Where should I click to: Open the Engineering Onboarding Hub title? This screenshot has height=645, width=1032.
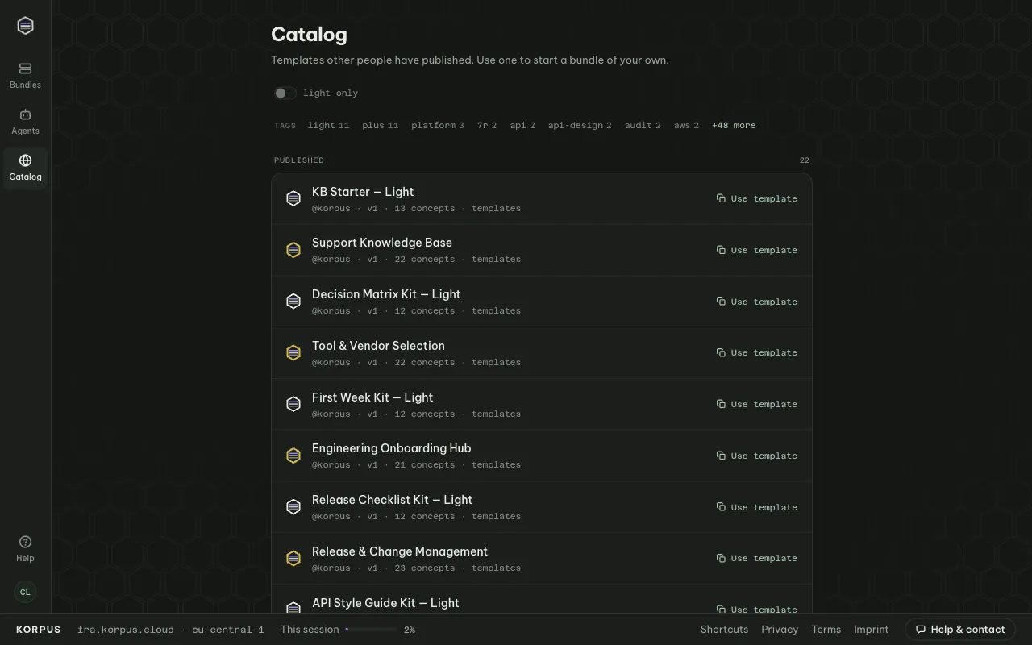(392, 448)
